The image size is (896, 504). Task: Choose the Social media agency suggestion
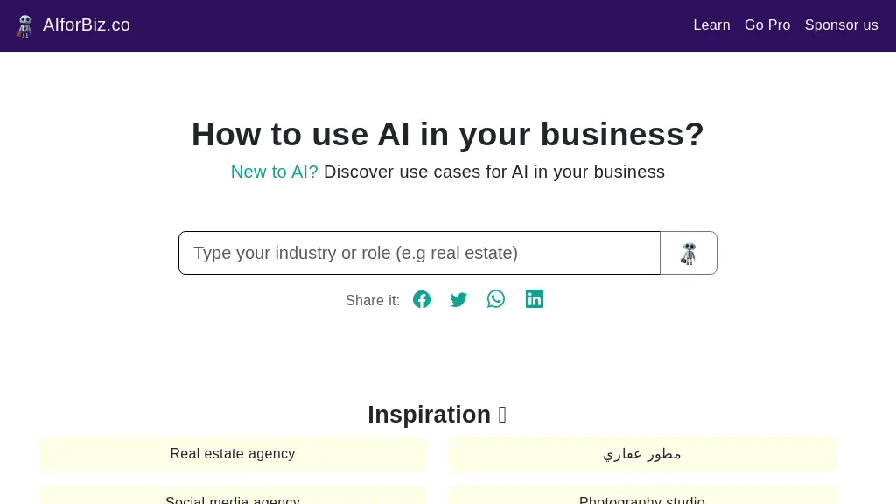(x=233, y=496)
